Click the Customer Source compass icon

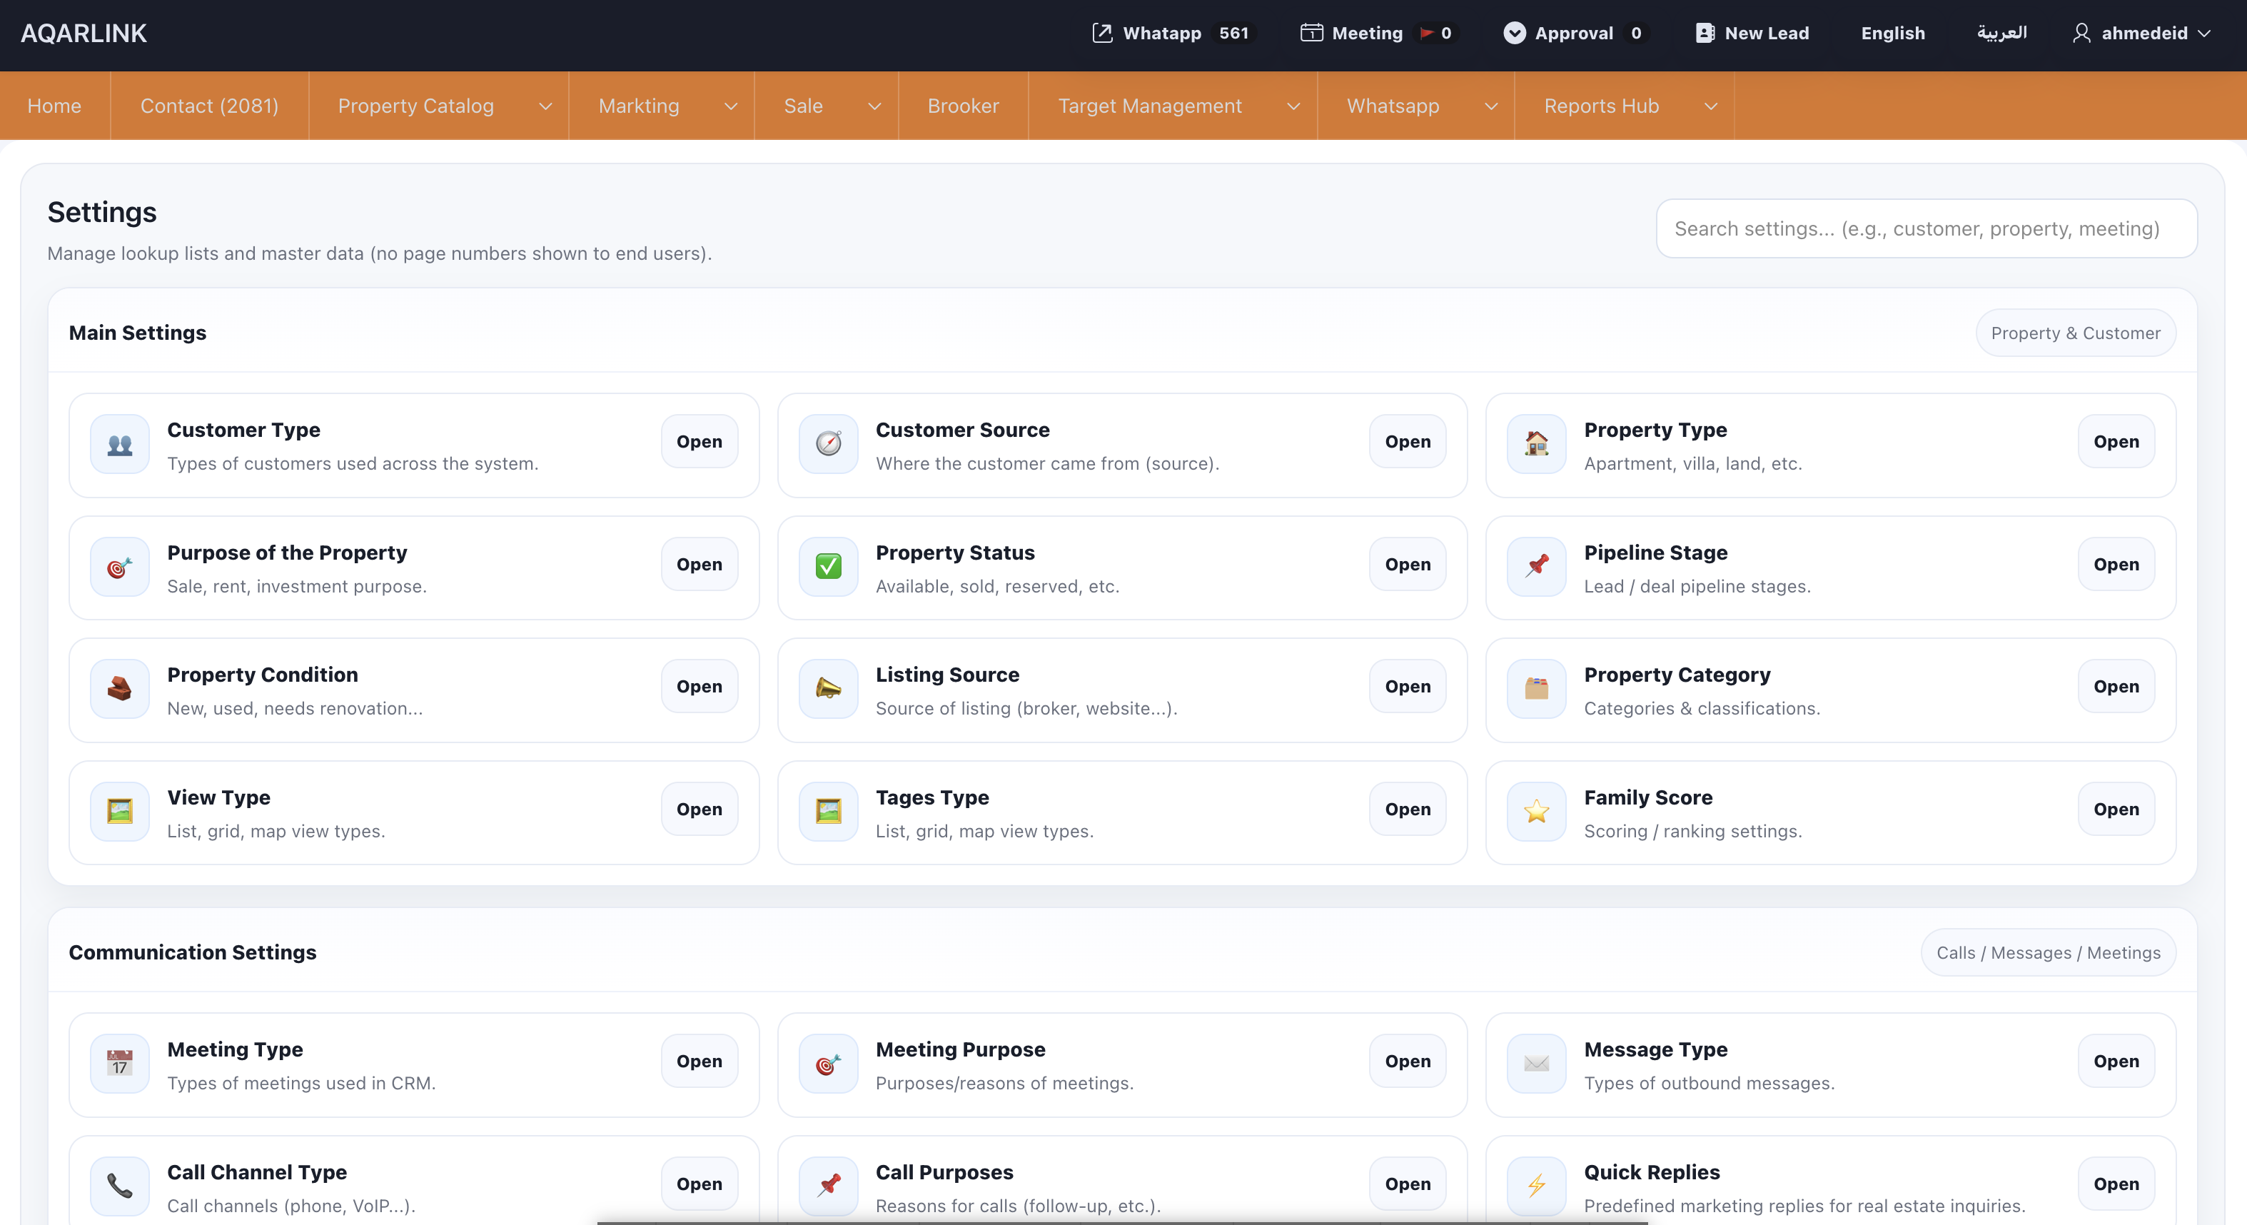[828, 445]
